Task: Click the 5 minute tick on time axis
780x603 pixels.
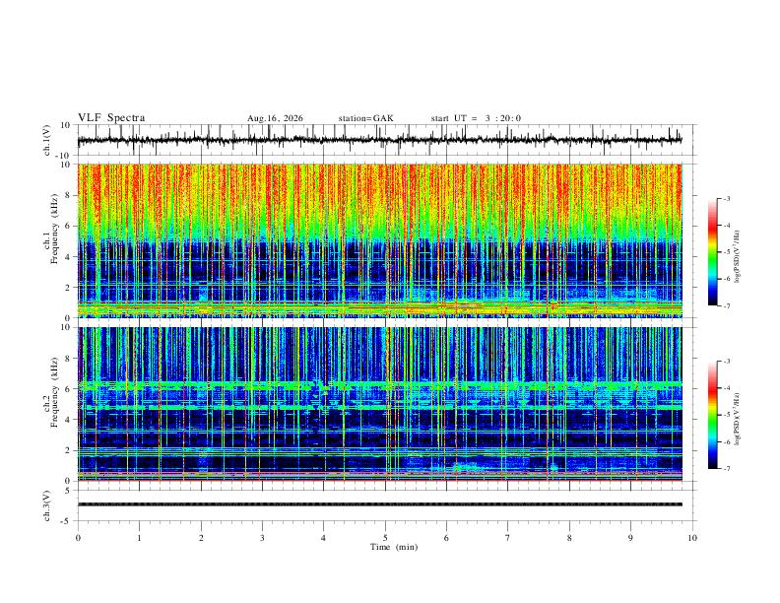Action: pos(385,538)
